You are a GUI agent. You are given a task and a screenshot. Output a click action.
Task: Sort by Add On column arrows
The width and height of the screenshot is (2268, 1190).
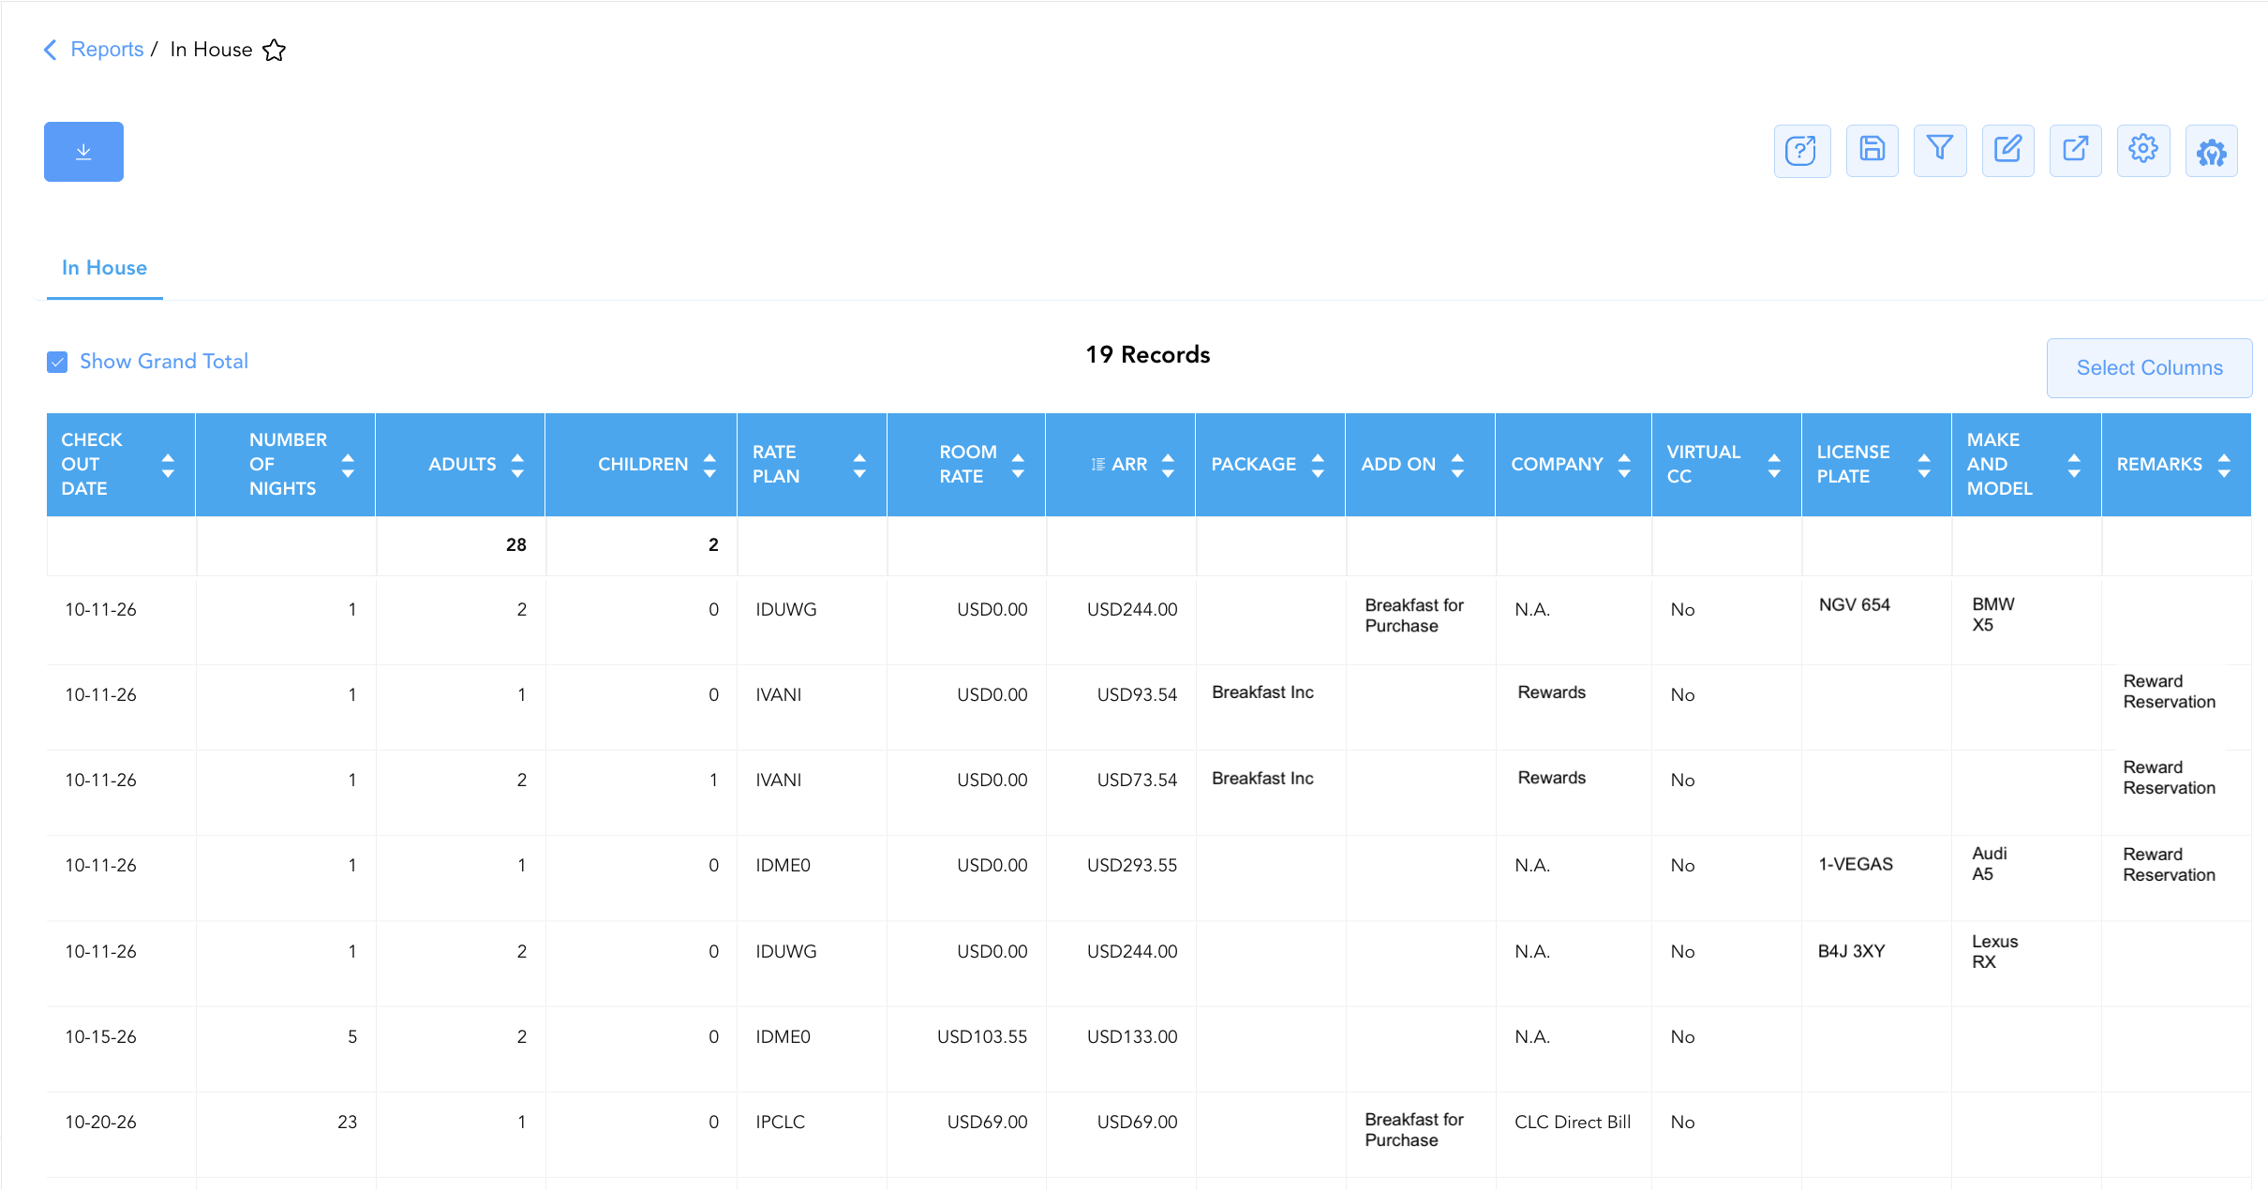[x=1457, y=465]
